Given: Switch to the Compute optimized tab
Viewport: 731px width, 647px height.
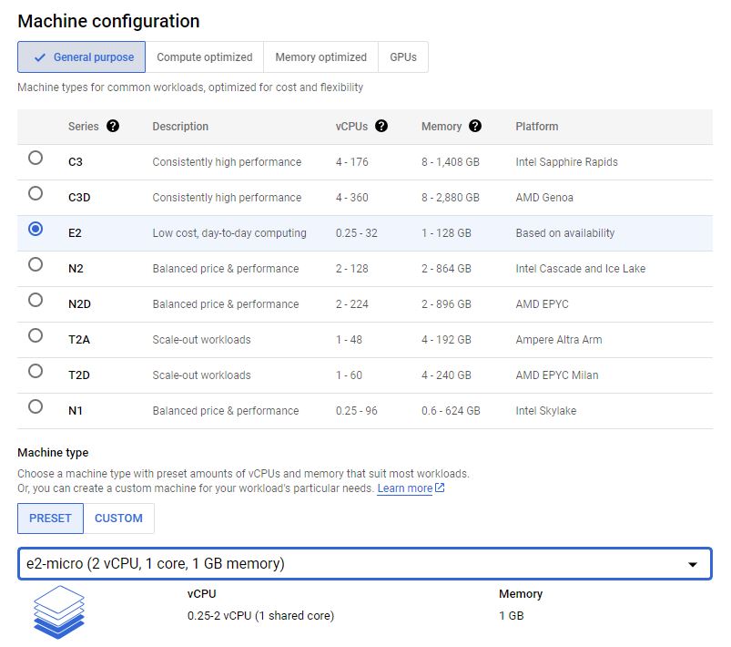Looking at the screenshot, I should [205, 56].
